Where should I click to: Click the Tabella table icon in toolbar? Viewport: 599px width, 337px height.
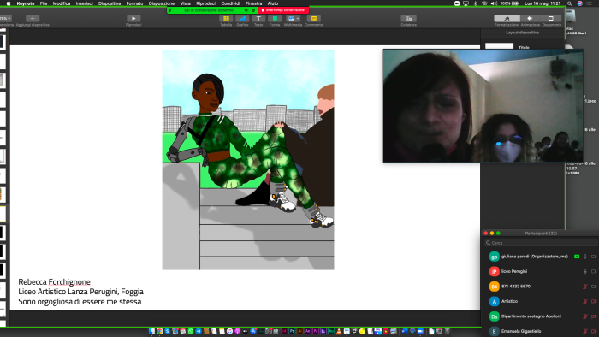[x=226, y=18]
